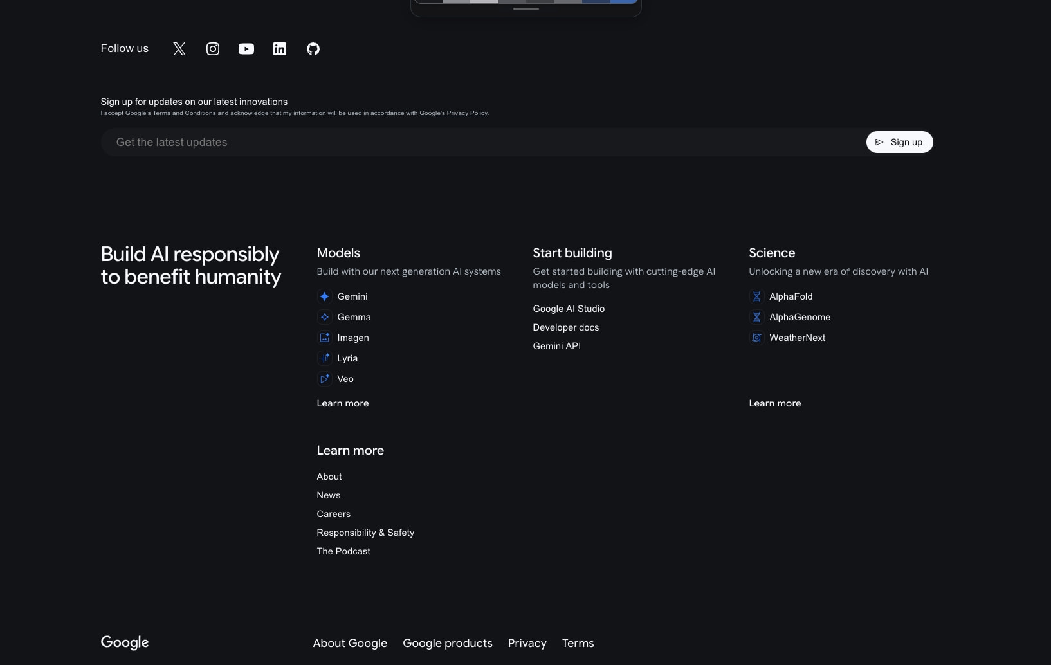Open Terms footer link

pos(578,643)
